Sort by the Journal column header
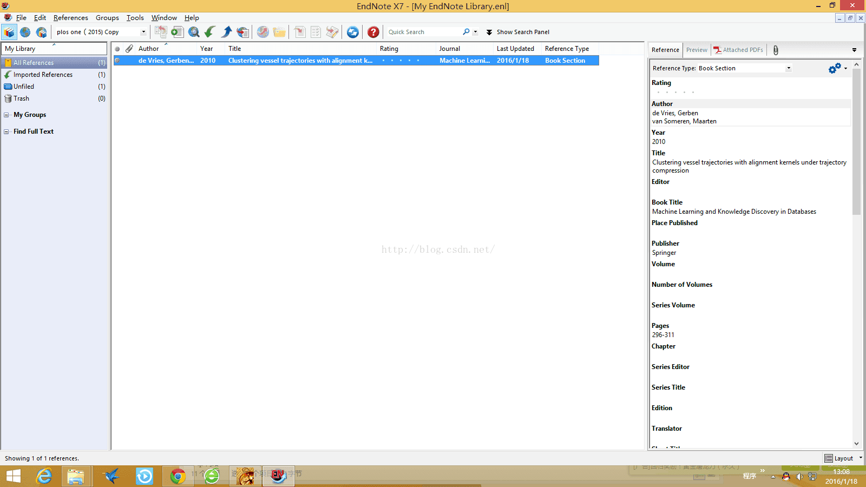 [464, 49]
